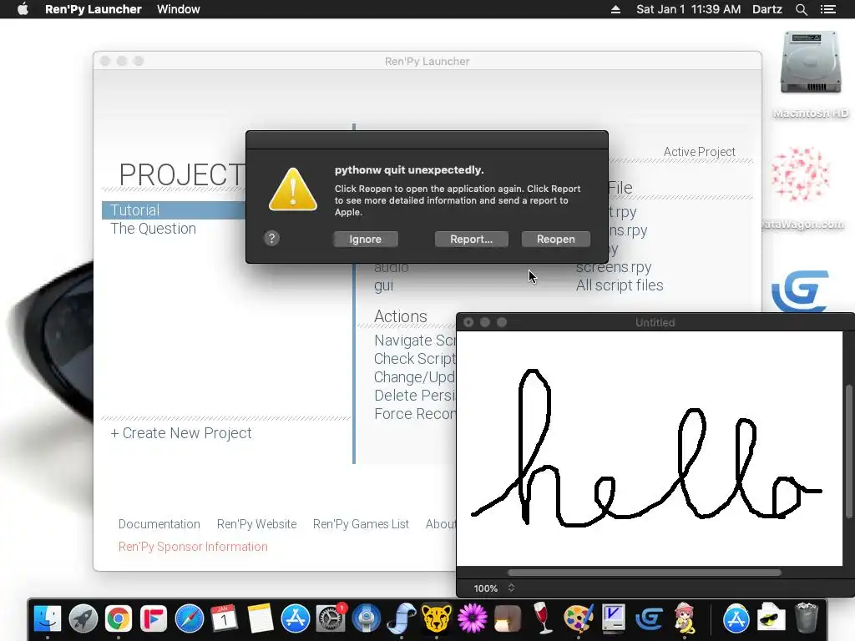Run the Check Script action

click(x=414, y=359)
